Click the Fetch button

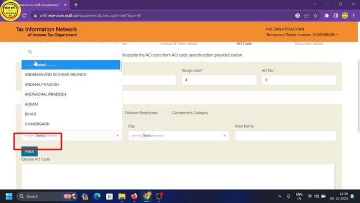(29, 152)
